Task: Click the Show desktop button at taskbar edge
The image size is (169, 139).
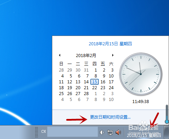Action: click(x=167, y=132)
